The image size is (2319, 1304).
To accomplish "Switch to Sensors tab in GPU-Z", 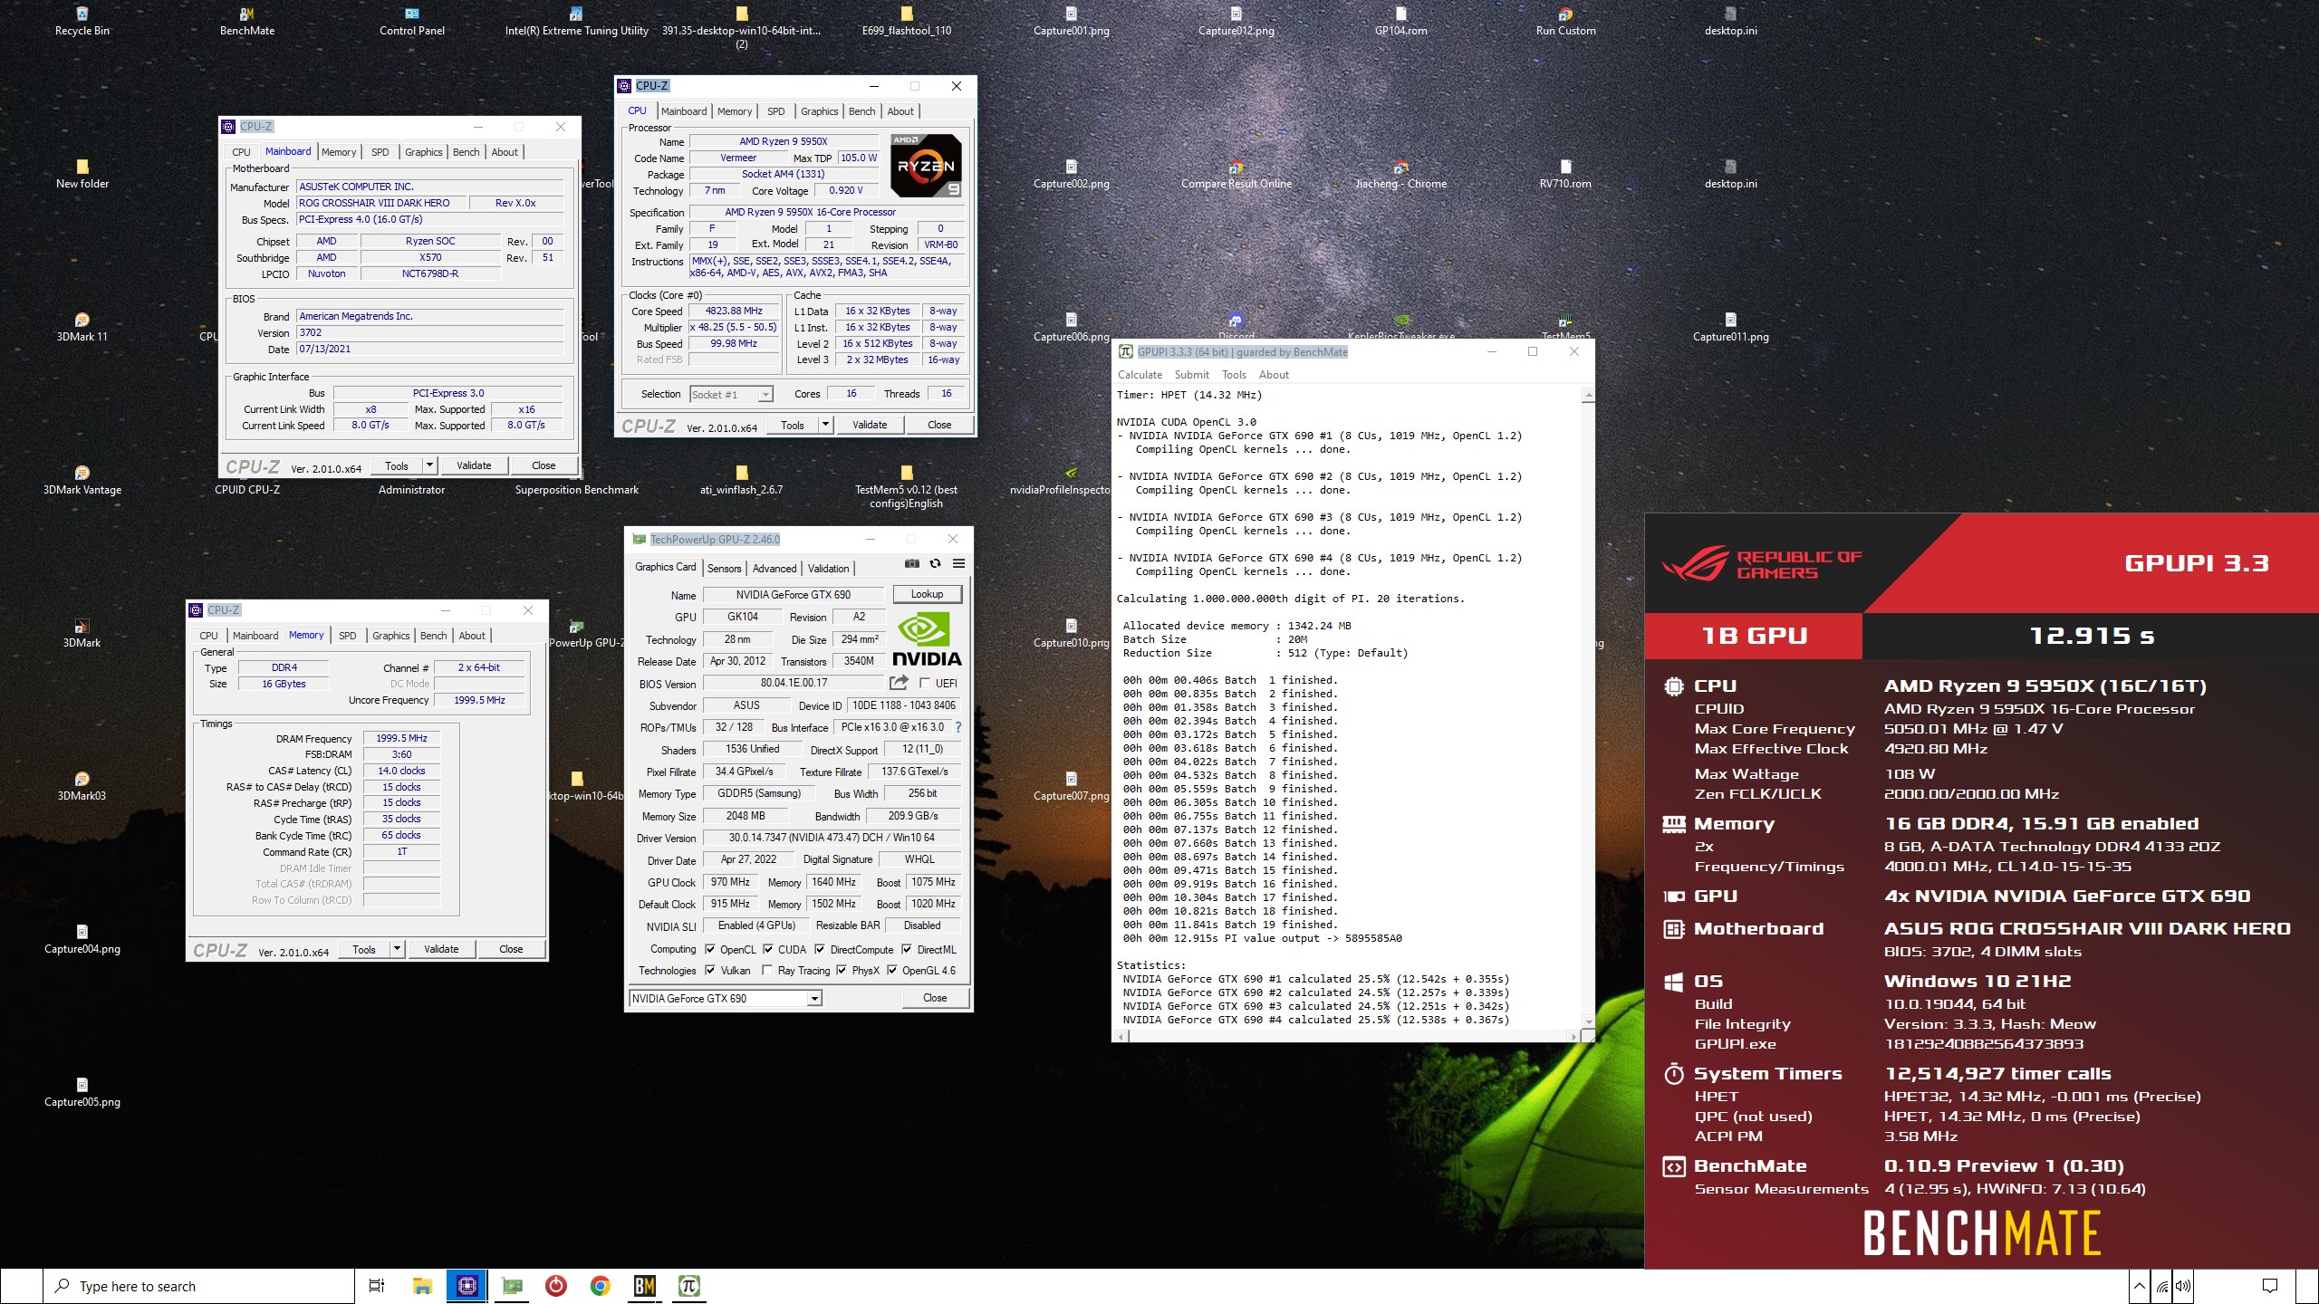I will (x=724, y=568).
